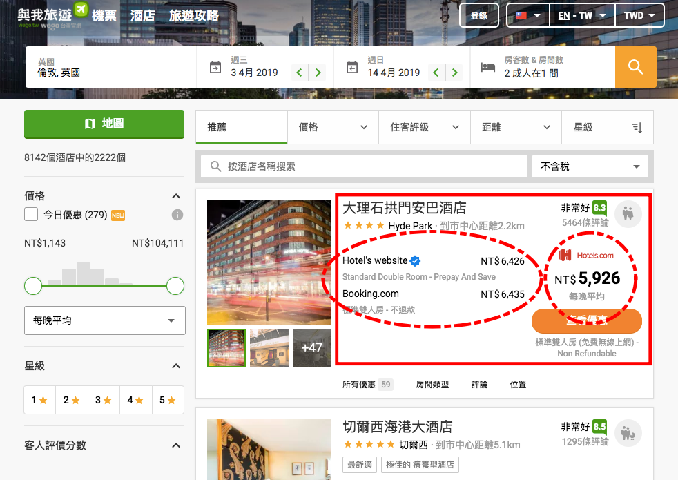Click the minimum price slider handle
Screen dimensions: 678x480
point(33,286)
